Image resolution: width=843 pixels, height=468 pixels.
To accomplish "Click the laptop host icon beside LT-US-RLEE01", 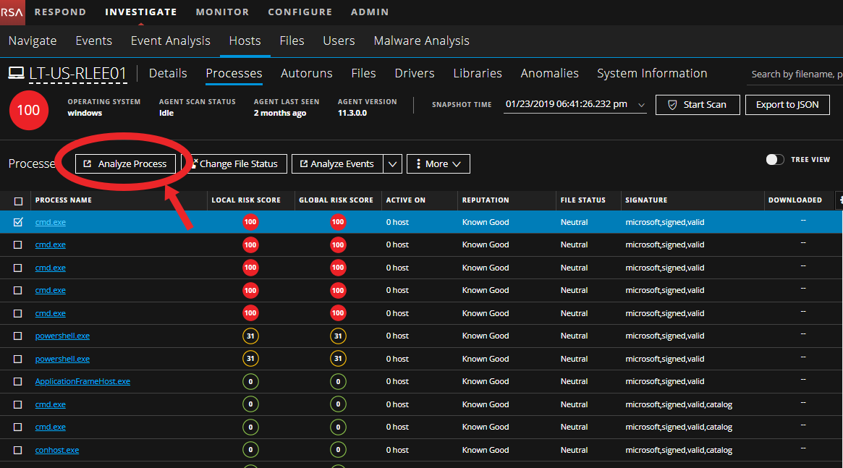I will click(16, 73).
